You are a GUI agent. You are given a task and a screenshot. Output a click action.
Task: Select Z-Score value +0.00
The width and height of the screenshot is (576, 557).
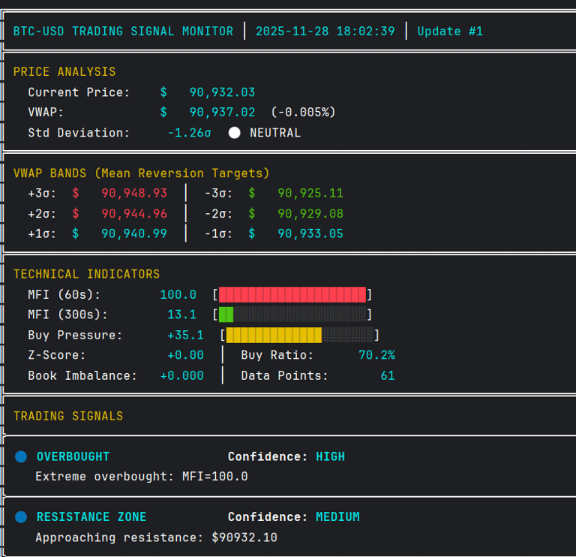[185, 355]
